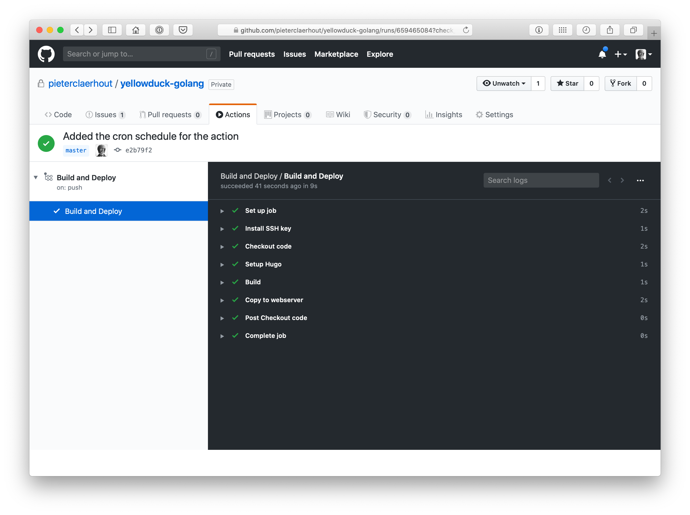The height and width of the screenshot is (515, 690).
Task: Open the history clock icon
Action: (586, 30)
